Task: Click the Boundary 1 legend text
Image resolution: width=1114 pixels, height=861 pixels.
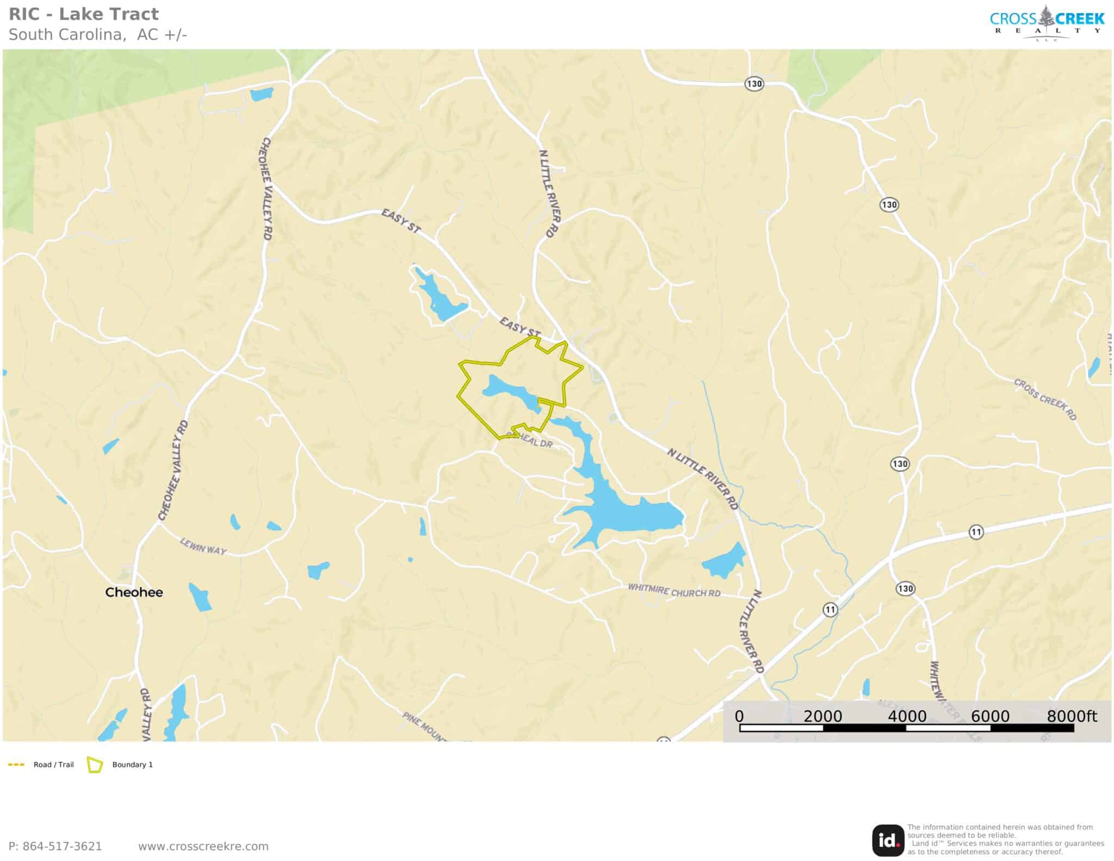Action: click(x=132, y=765)
